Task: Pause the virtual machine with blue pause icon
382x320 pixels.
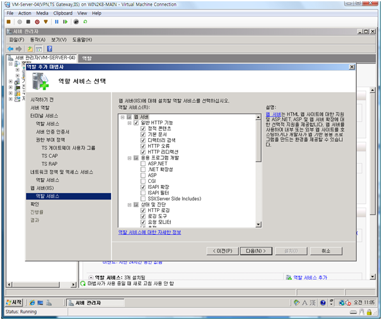Action: click(57, 22)
